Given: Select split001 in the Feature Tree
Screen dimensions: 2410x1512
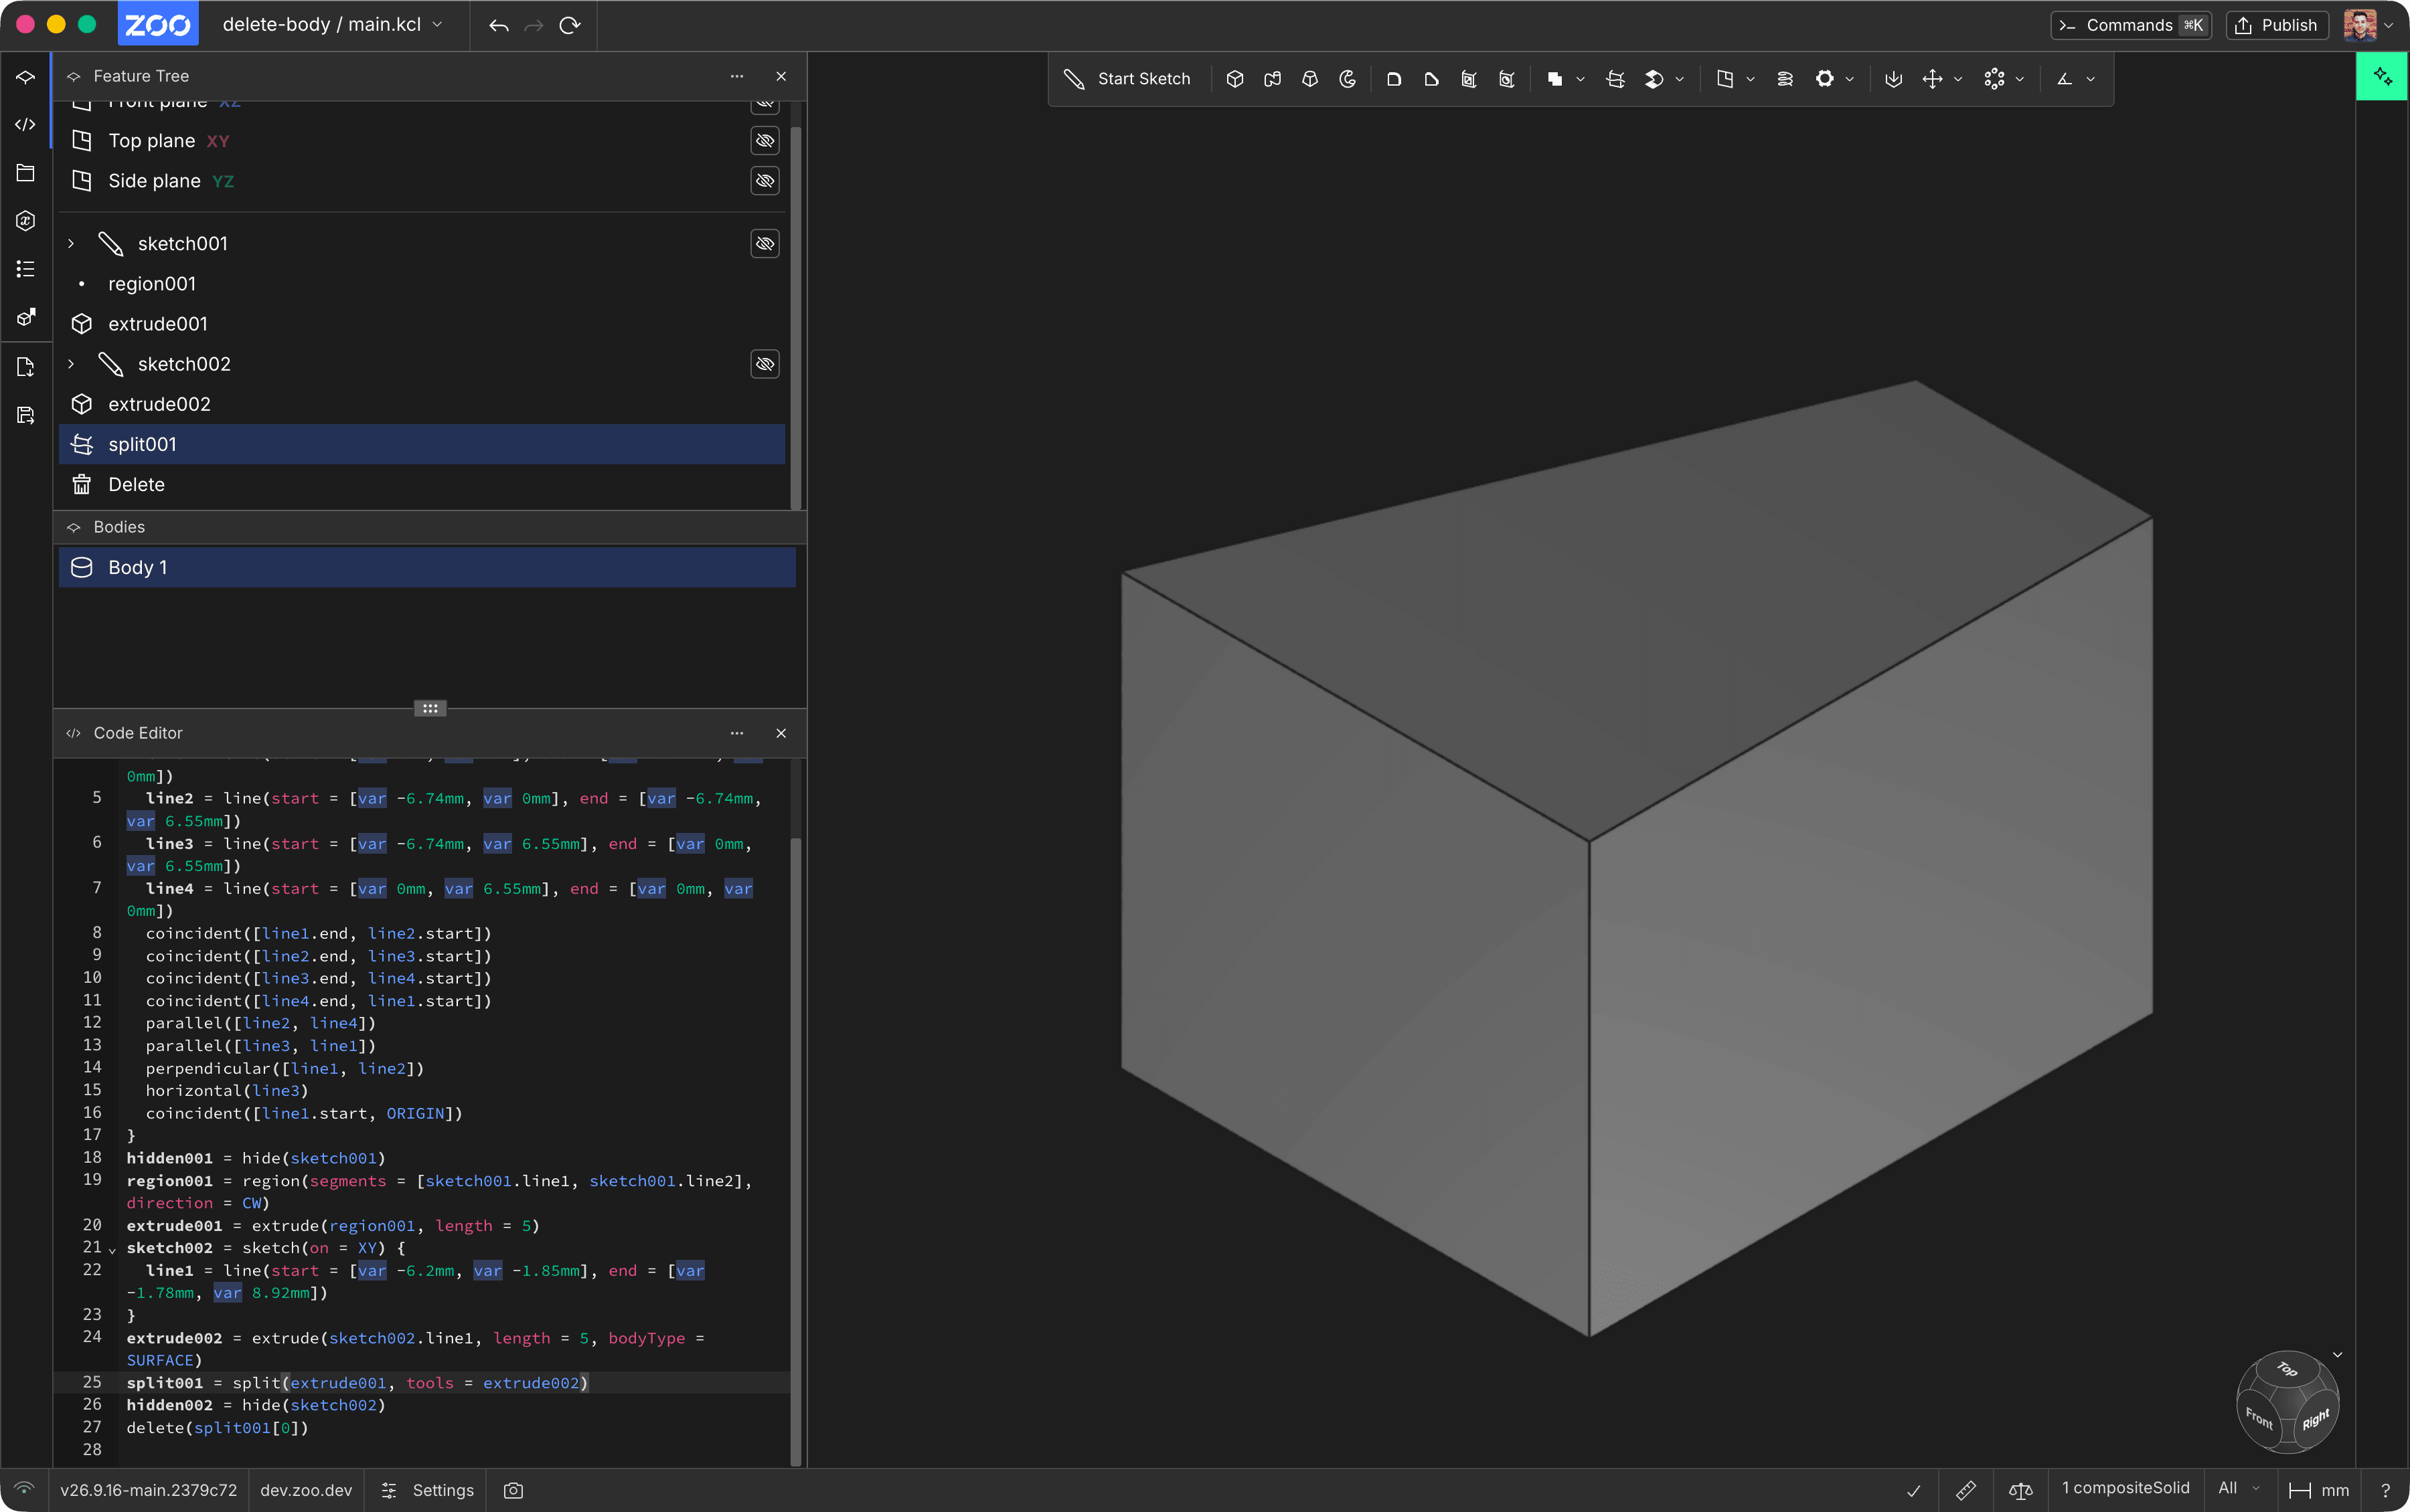Looking at the screenshot, I should 422,444.
